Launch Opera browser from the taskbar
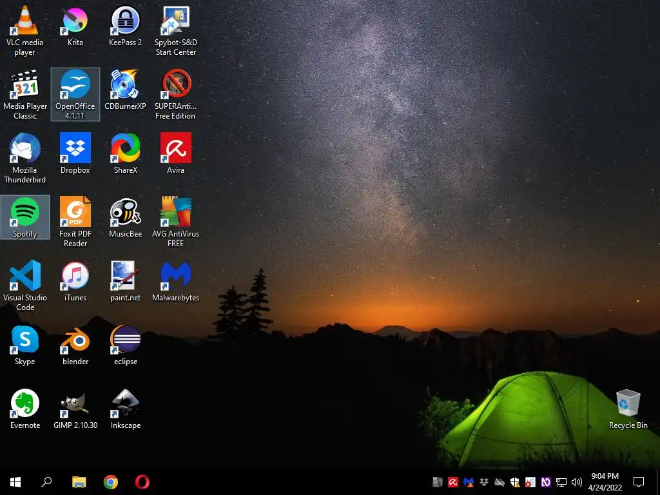Image resolution: width=660 pixels, height=495 pixels. point(142,482)
